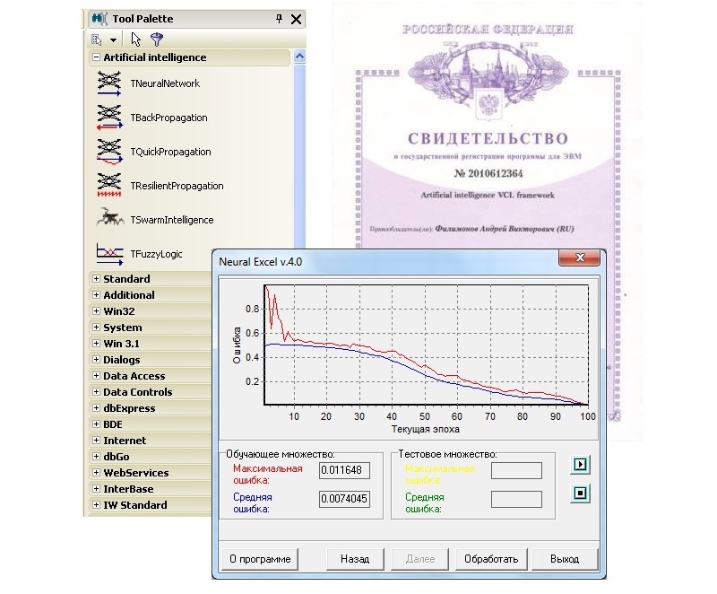This screenshot has height=594, width=717.
Task: Click the empty test set average error field
Action: 516,499
